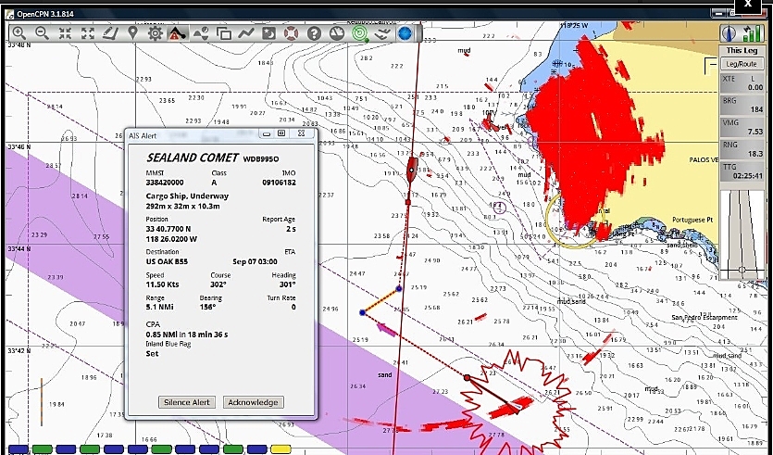Shift to larger scale chart arrows icon
The height and width of the screenshot is (455, 773).
click(65, 33)
